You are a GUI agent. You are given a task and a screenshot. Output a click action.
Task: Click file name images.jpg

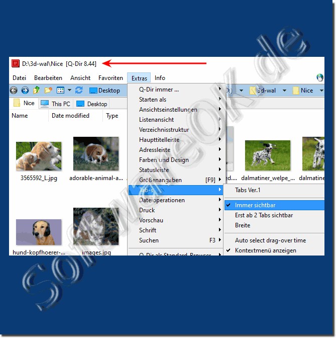tap(96, 252)
